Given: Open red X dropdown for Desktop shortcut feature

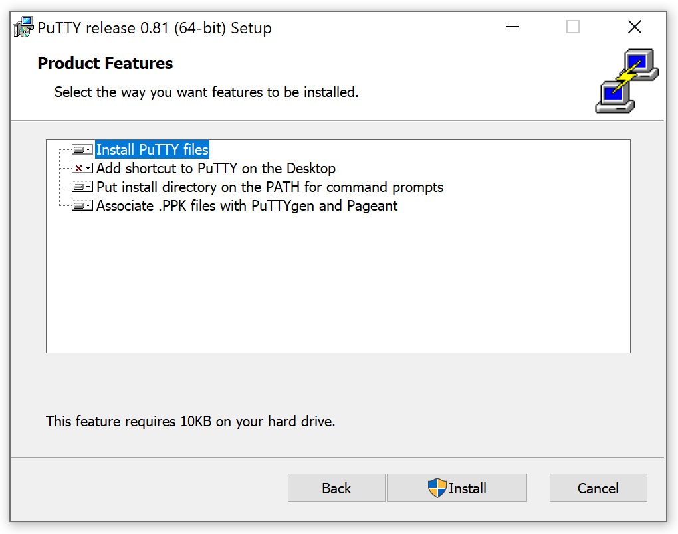Looking at the screenshot, I should [82, 169].
